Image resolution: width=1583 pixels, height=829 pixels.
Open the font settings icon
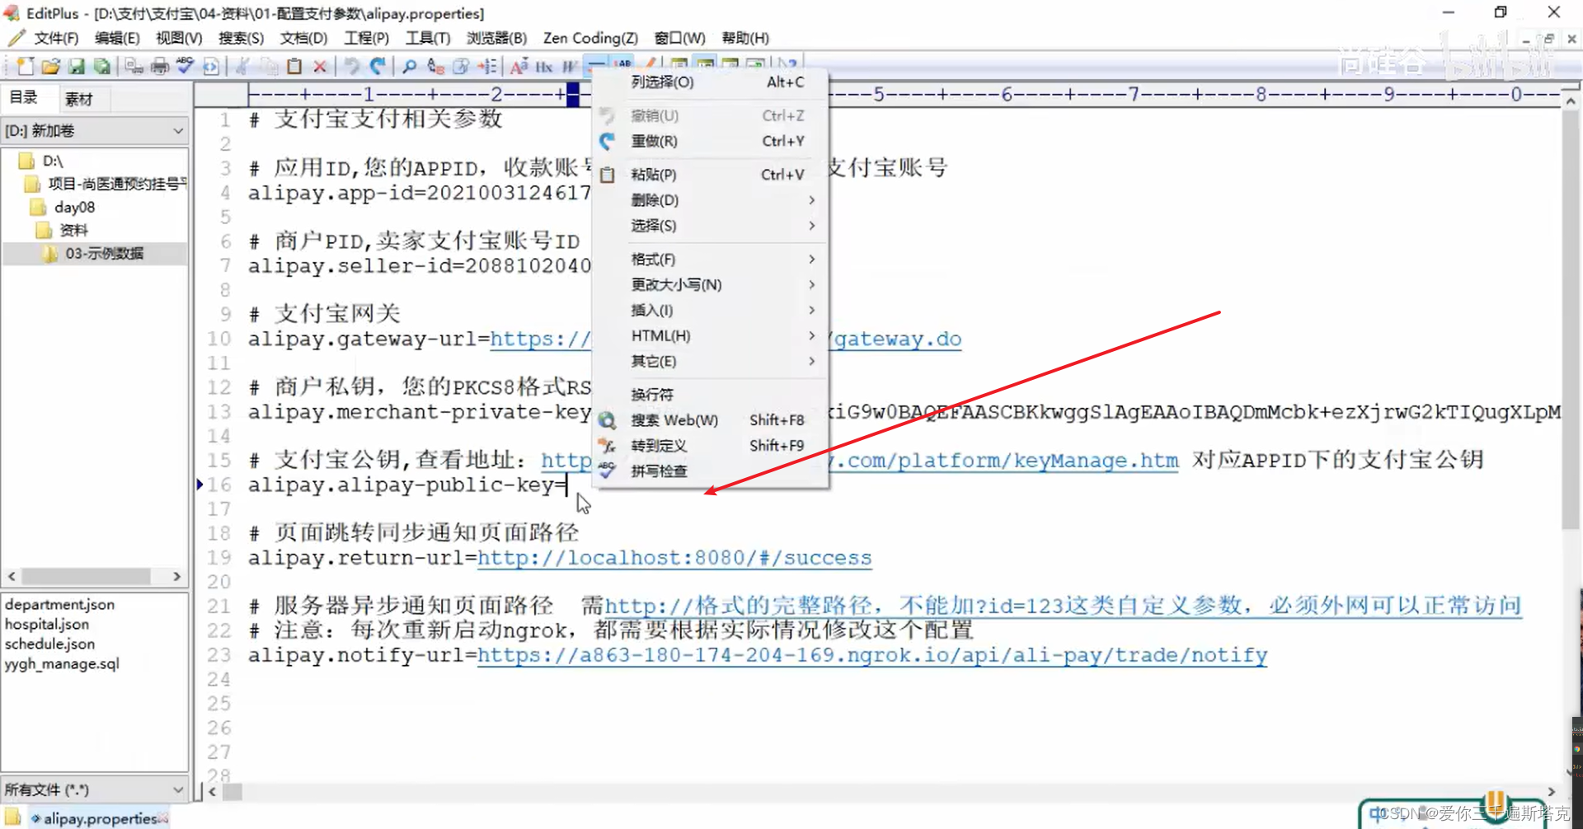coord(519,66)
